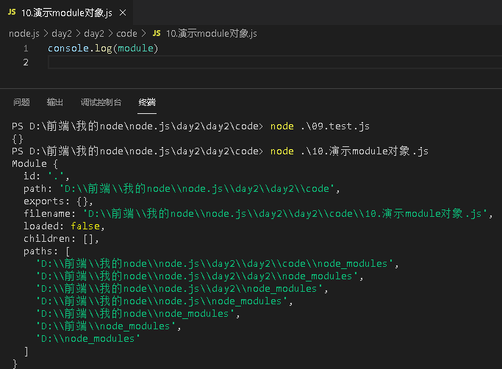Click the JS icon in breadcrumb
This screenshot has width=502, height=369.
coord(157,33)
